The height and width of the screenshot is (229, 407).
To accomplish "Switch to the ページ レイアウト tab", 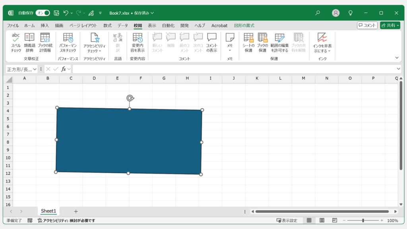I will pyautogui.click(x=83, y=25).
